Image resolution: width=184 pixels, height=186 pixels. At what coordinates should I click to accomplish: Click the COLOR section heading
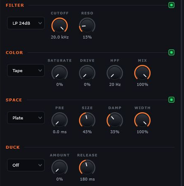pyautogui.click(x=14, y=53)
